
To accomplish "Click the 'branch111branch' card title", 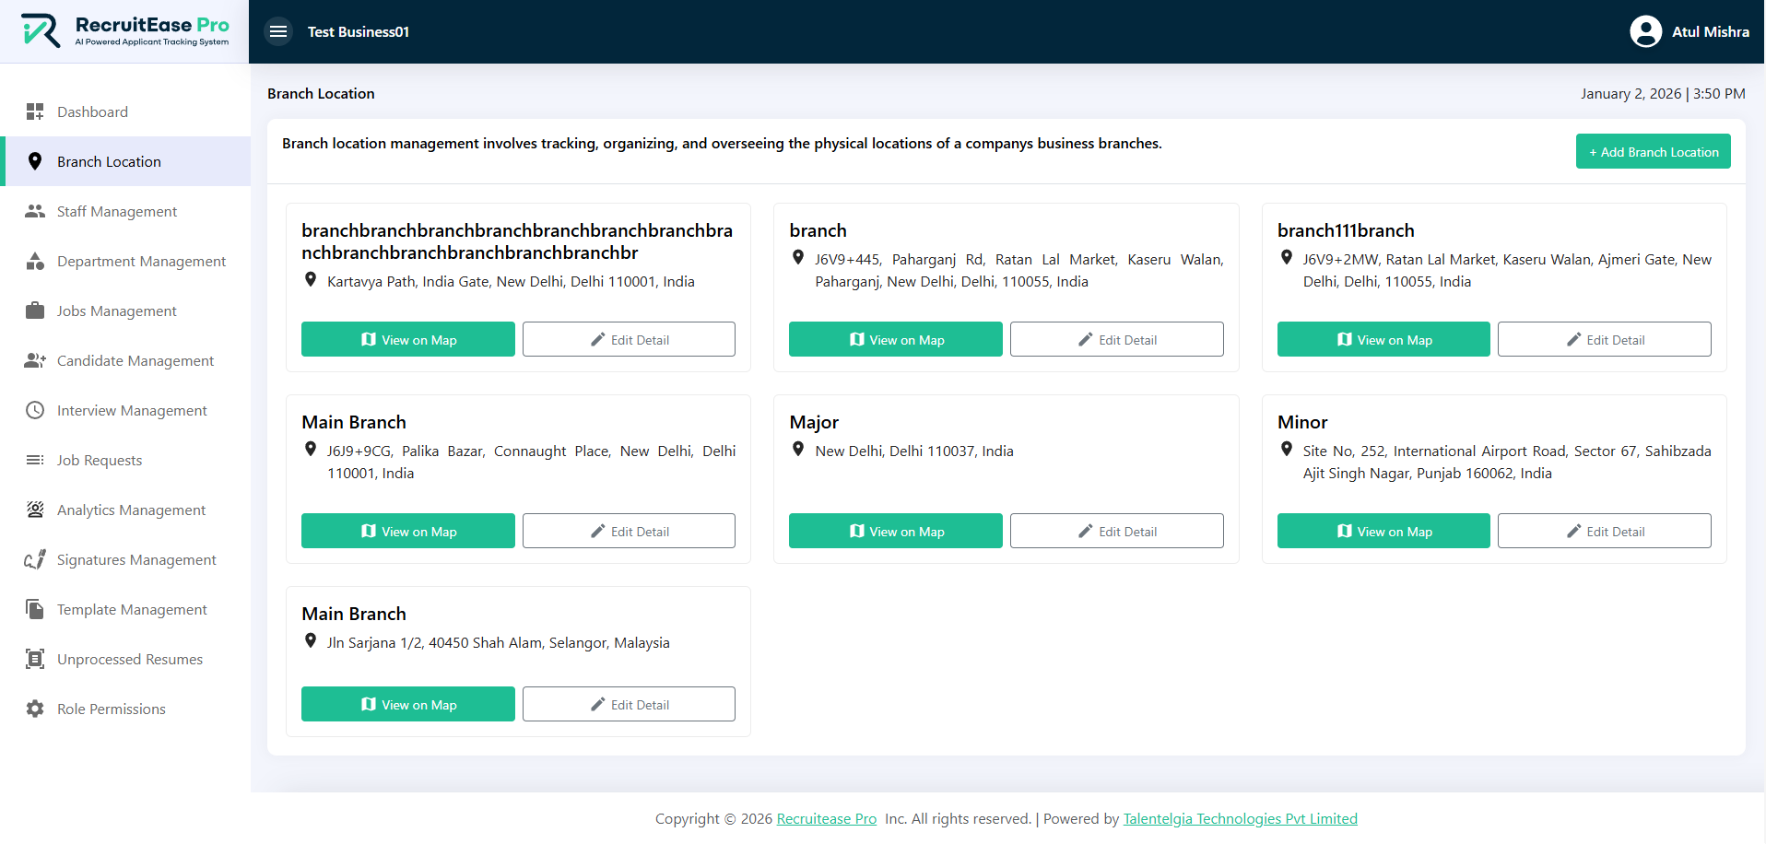I will coord(1346,230).
